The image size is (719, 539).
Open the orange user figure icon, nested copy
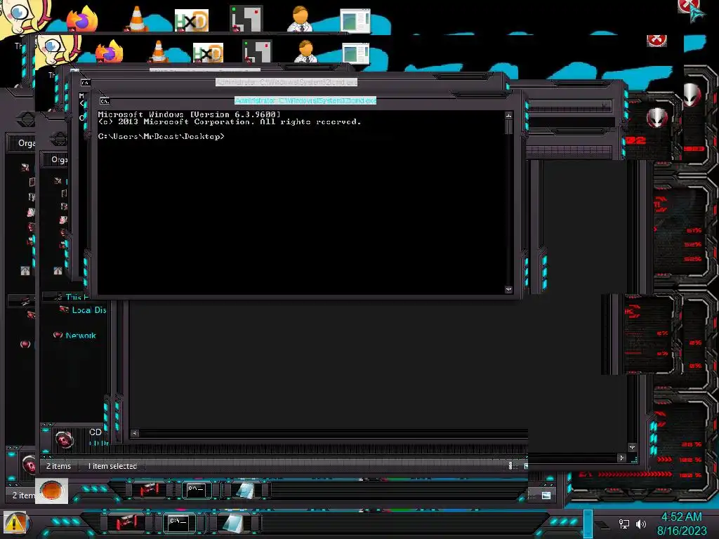(x=305, y=51)
